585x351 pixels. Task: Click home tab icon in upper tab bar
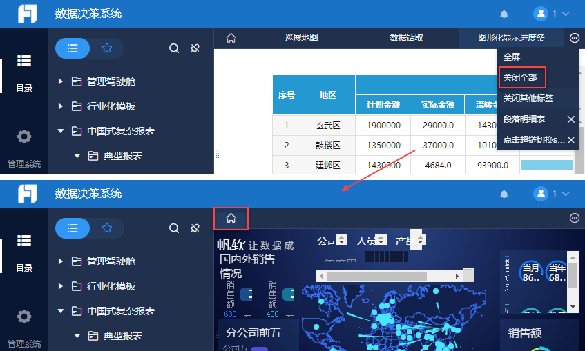[x=231, y=38]
